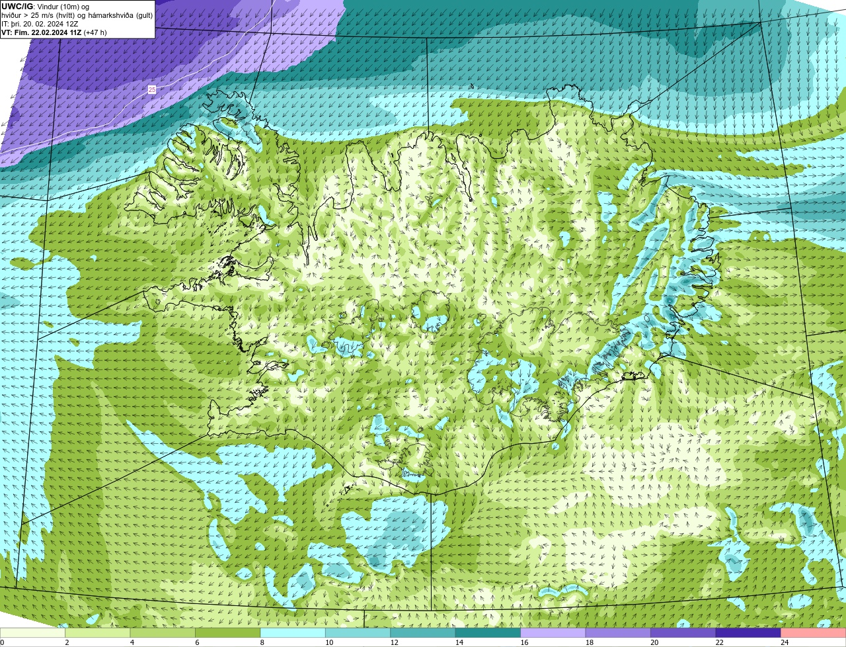The height and width of the screenshot is (647, 846).
Task: Click the legend scale value '4'
Action: click(132, 642)
